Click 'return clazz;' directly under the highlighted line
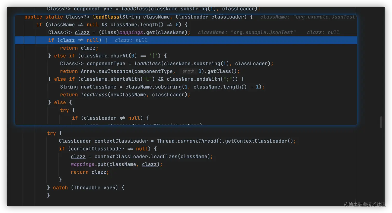This screenshot has height=213, width=392. click(79, 48)
